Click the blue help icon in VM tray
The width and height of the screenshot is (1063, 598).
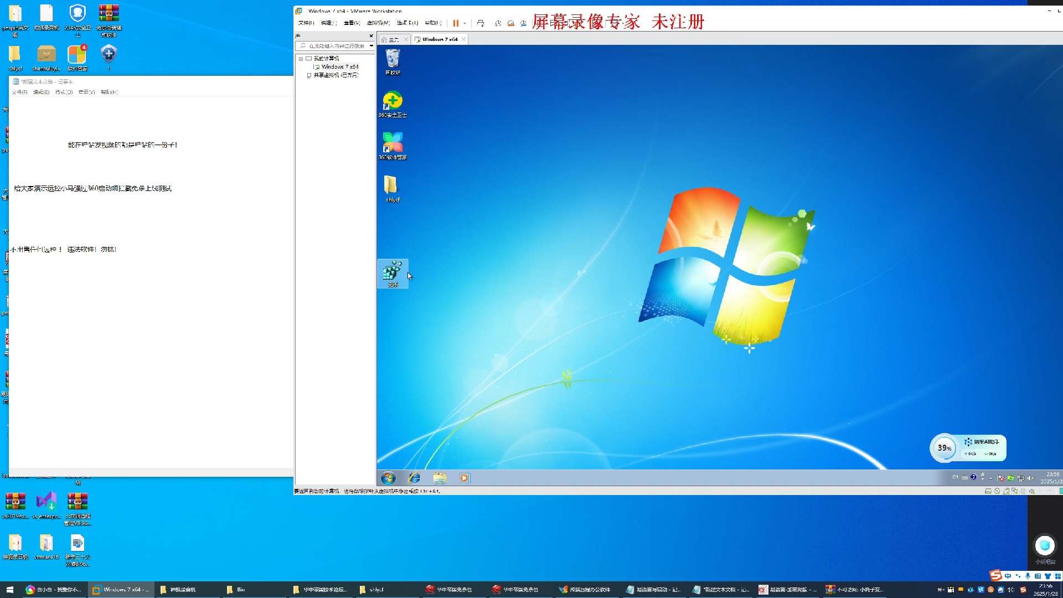pyautogui.click(x=973, y=477)
